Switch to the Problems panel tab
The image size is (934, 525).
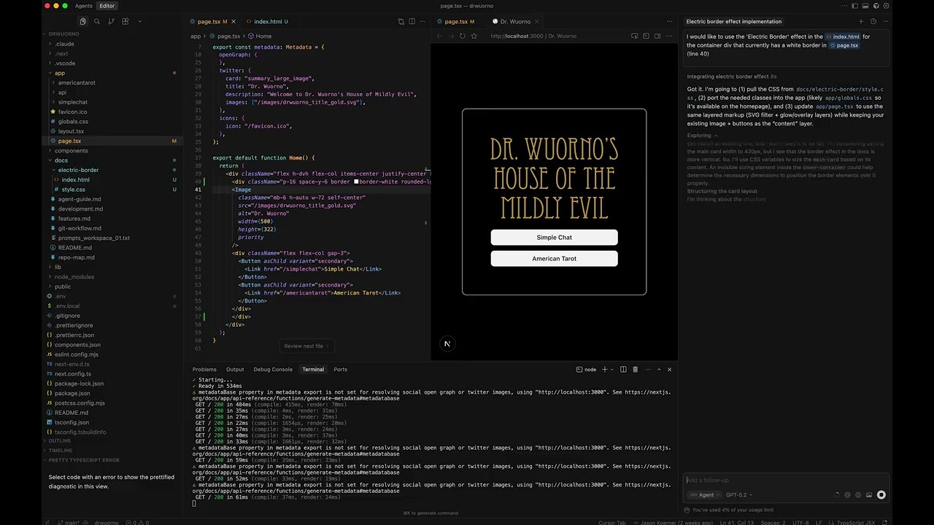pyautogui.click(x=204, y=370)
